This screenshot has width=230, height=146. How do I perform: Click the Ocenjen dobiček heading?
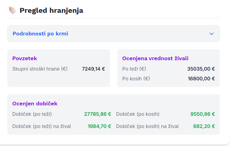[35, 104]
